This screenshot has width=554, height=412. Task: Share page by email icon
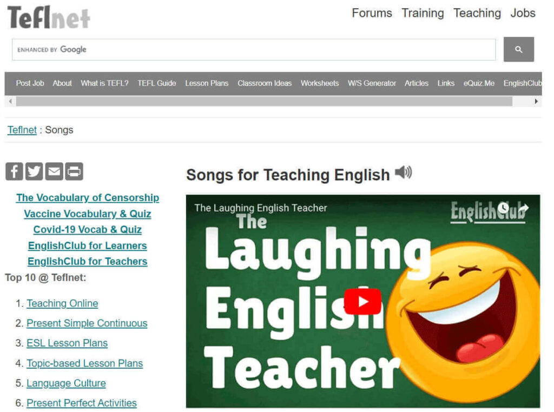pos(54,171)
